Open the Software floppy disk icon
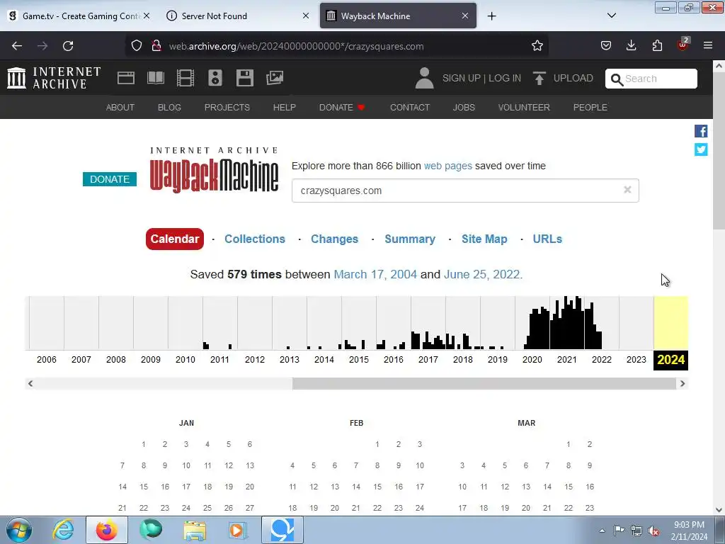The width and height of the screenshot is (725, 544). [244, 78]
